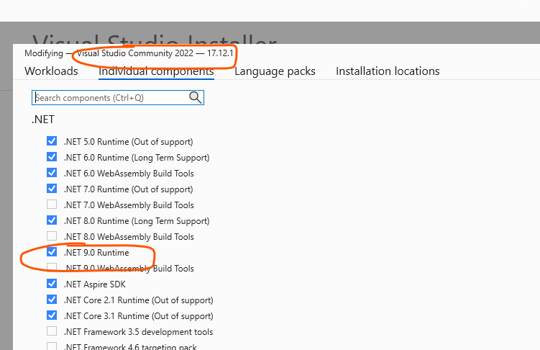Focus the Search components field
This screenshot has height=350, width=540.
pyautogui.click(x=118, y=98)
